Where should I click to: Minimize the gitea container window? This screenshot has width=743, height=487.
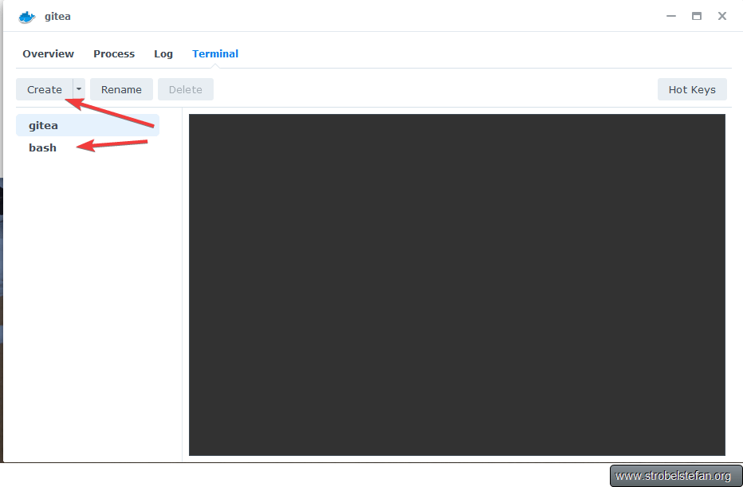tap(670, 16)
